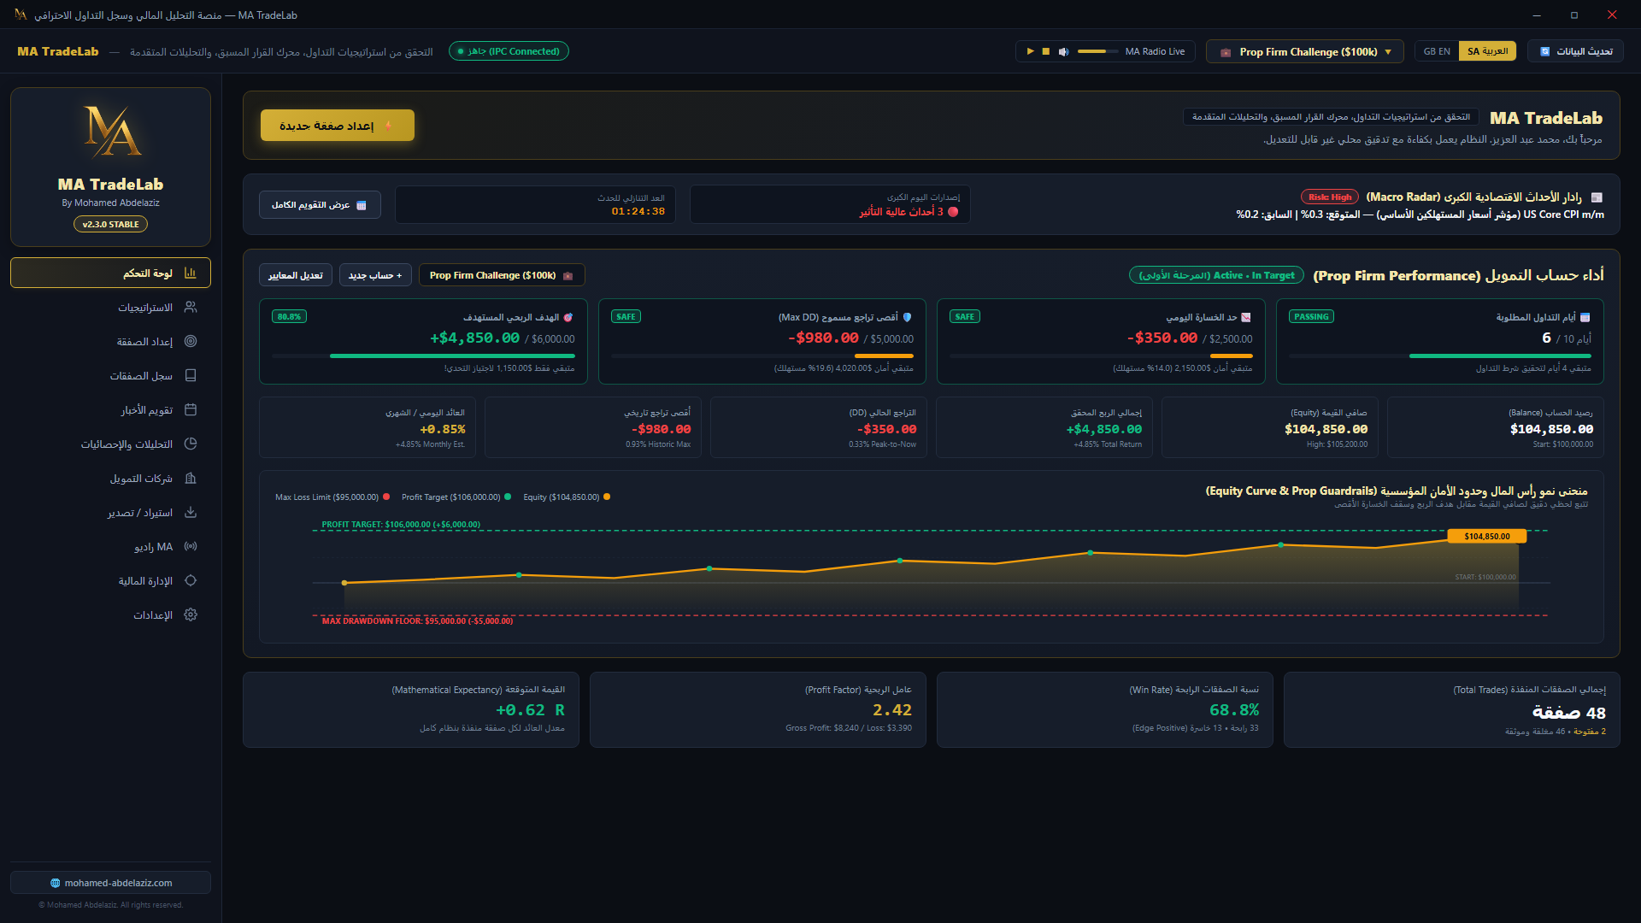Switch language to GB EN
Viewport: 1641px width, 923px height.
(1437, 51)
